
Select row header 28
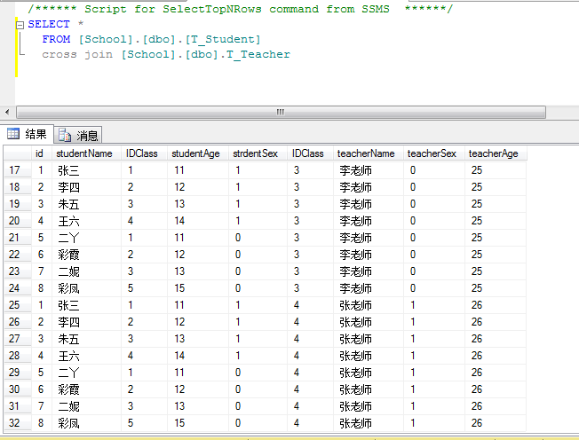coord(18,356)
